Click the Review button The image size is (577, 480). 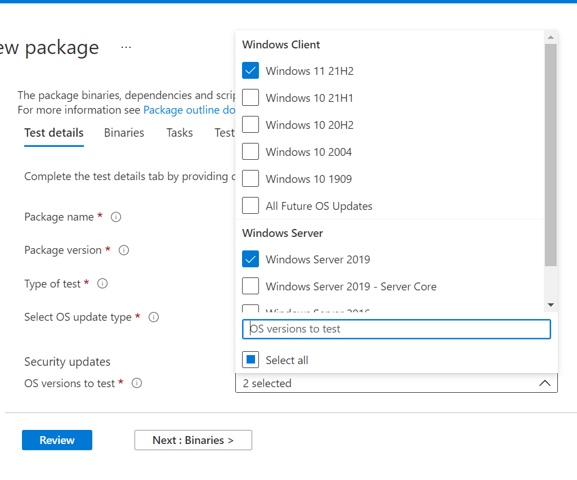[x=57, y=440]
